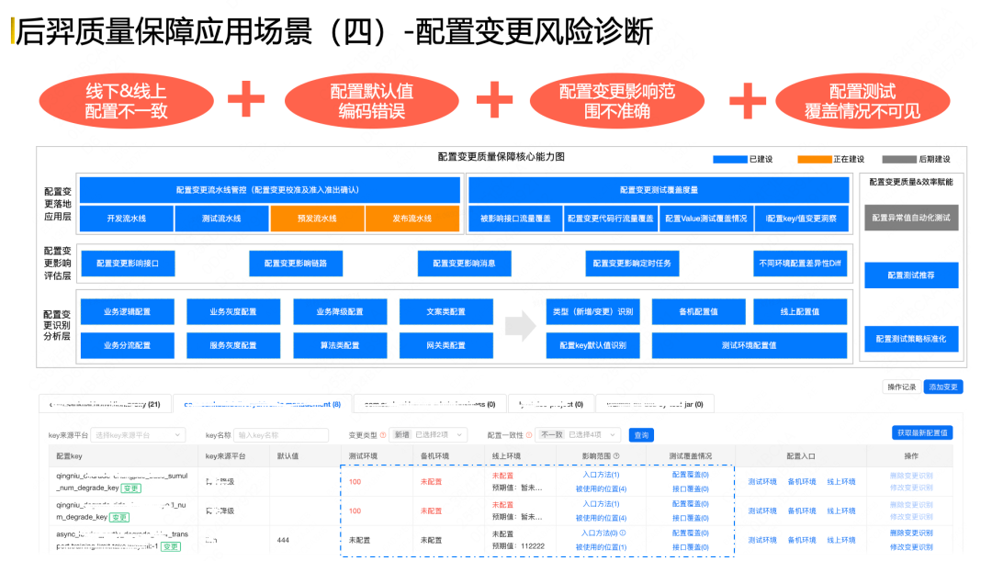The height and width of the screenshot is (561, 992).
Task: Click the blue 已建设 legend swatch
Action: coord(730,160)
